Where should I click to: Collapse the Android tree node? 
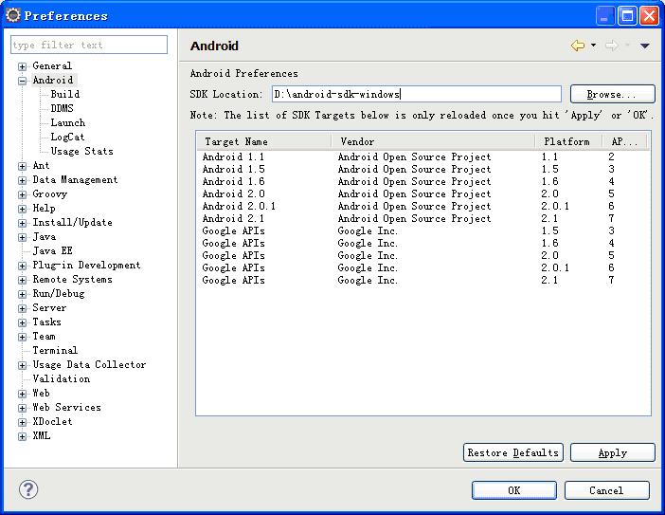tap(22, 81)
